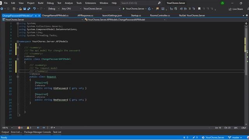The height and width of the screenshot is (140, 249).
Task: Click the pending changes pencil icon in status bar
Action: [x=194, y=137]
